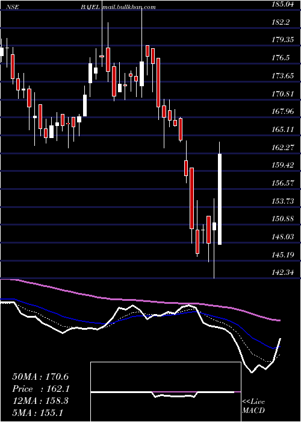
Task: Click the tall white final candlestick
Action: 220,199
